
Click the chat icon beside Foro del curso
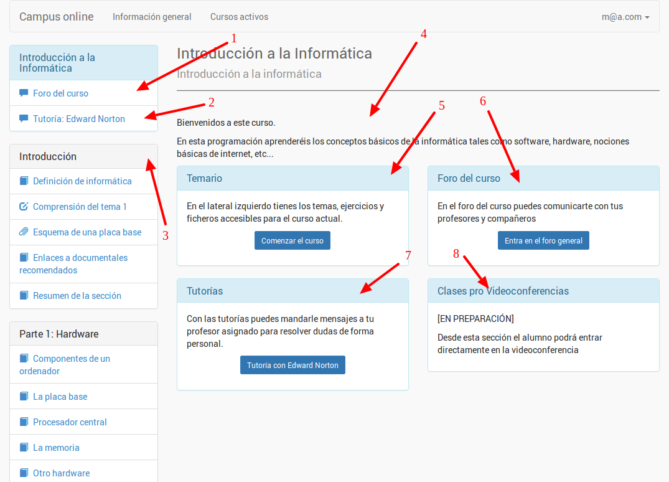coord(24,93)
